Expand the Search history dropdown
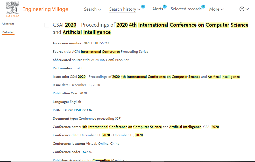 point(125,9)
